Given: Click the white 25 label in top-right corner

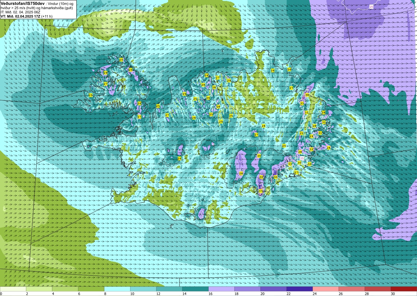Looking at the screenshot, I should [371, 7].
